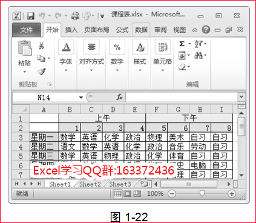Switch to the Data (数据) tab
Screen dimensions: 256x223
pyautogui.click(x=141, y=30)
